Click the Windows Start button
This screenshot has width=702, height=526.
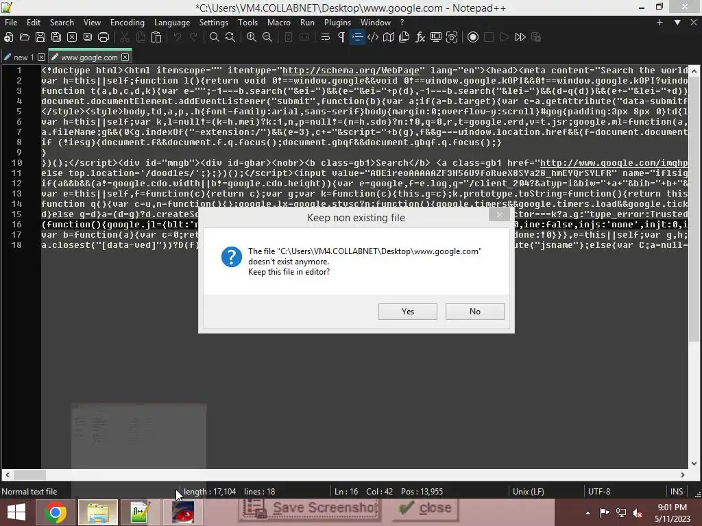coord(16,512)
